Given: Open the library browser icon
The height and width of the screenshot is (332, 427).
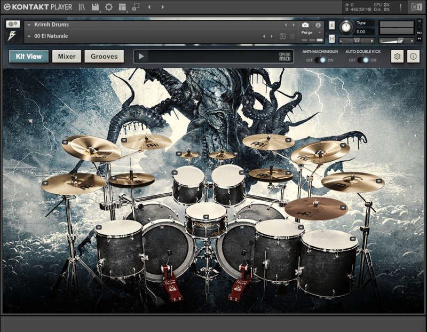Looking at the screenshot, I should [82, 7].
